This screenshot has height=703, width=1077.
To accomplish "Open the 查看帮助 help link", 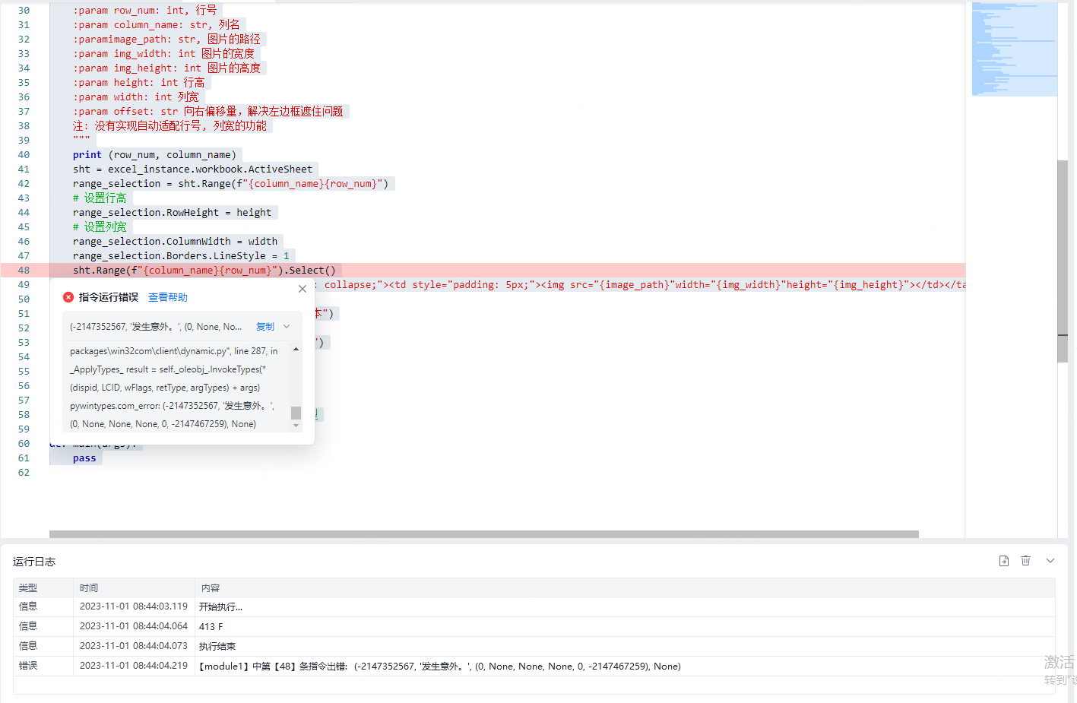I will click(168, 297).
